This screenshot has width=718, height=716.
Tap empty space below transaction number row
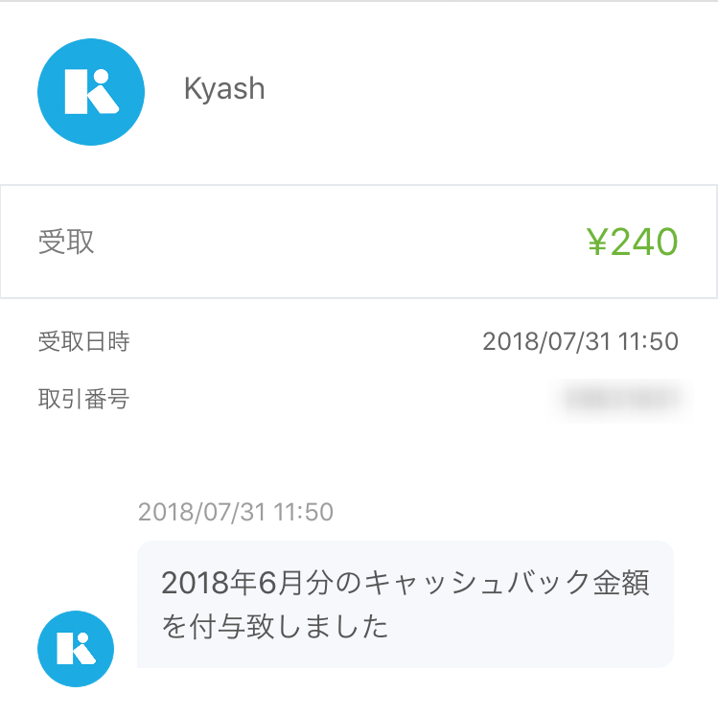pyautogui.click(x=359, y=458)
